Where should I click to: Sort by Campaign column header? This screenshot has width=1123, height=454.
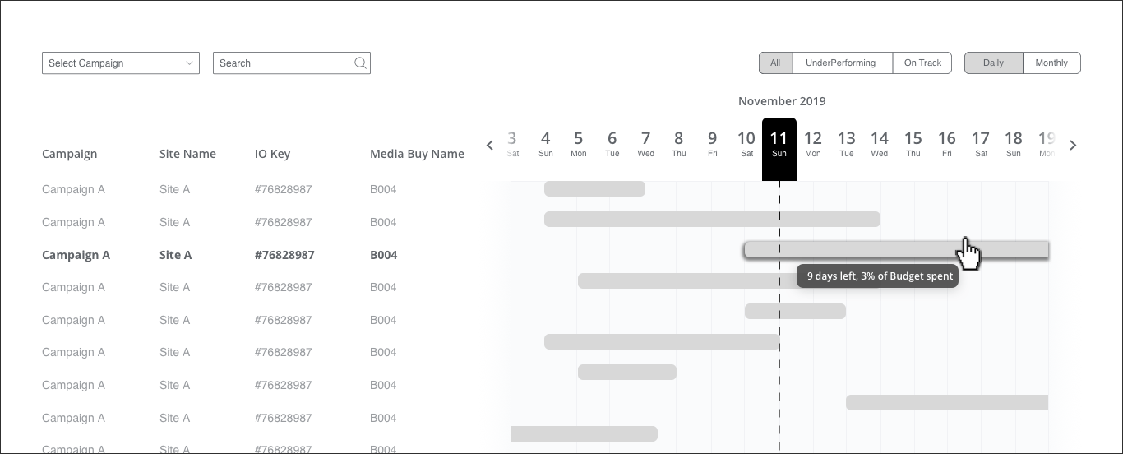pos(69,154)
